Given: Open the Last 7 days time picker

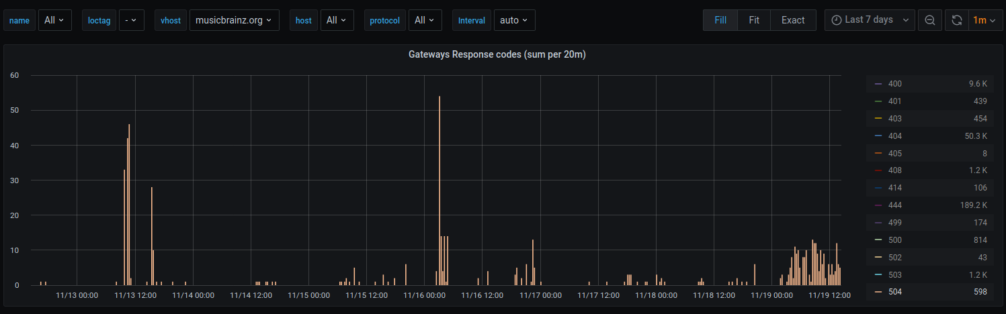Looking at the screenshot, I should point(870,20).
